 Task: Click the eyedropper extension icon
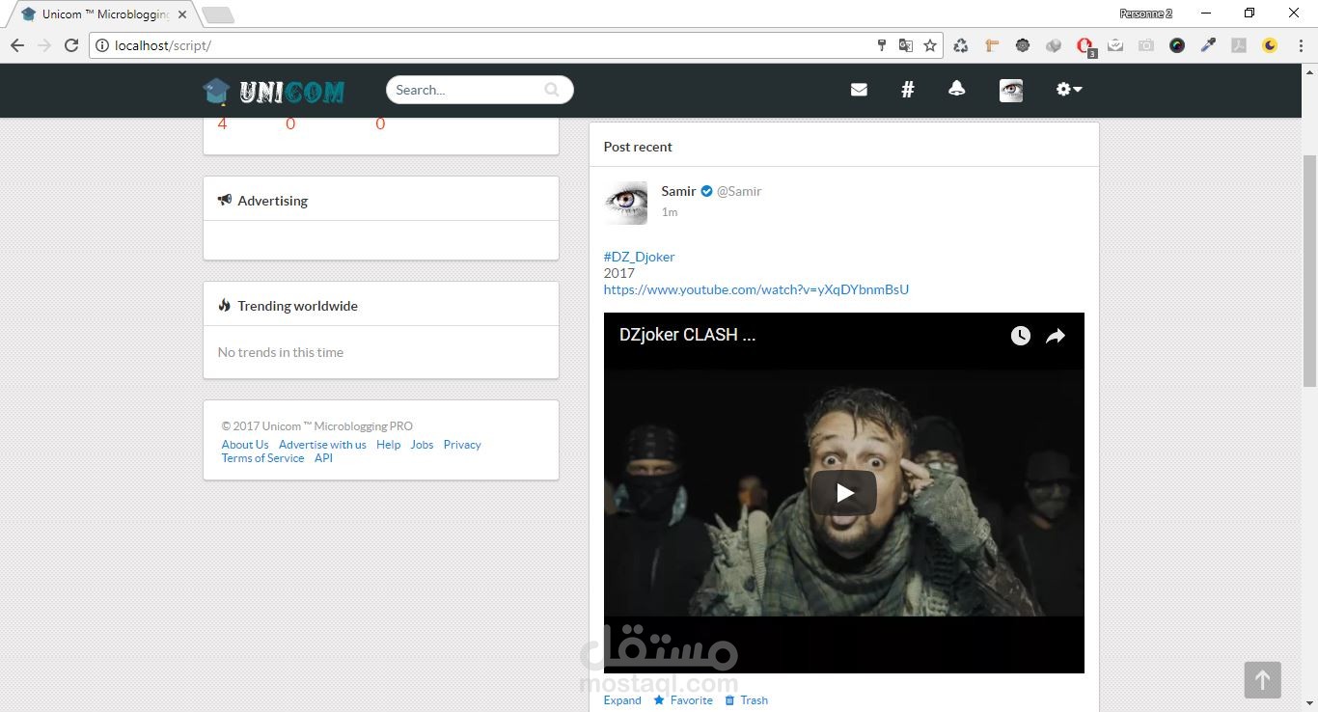1208,45
